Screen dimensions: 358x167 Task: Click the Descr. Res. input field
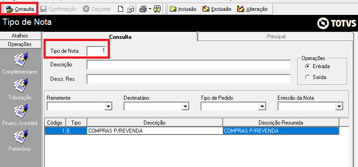coord(189,79)
